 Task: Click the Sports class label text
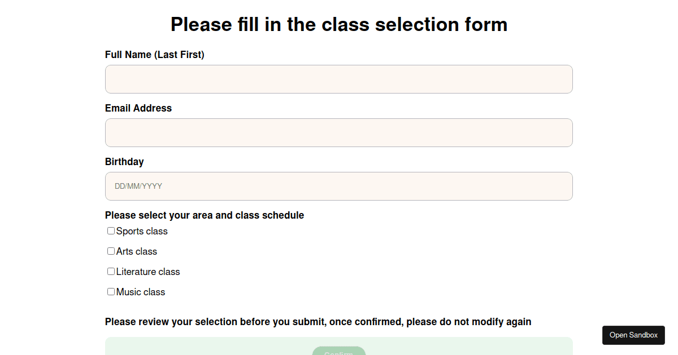click(141, 231)
